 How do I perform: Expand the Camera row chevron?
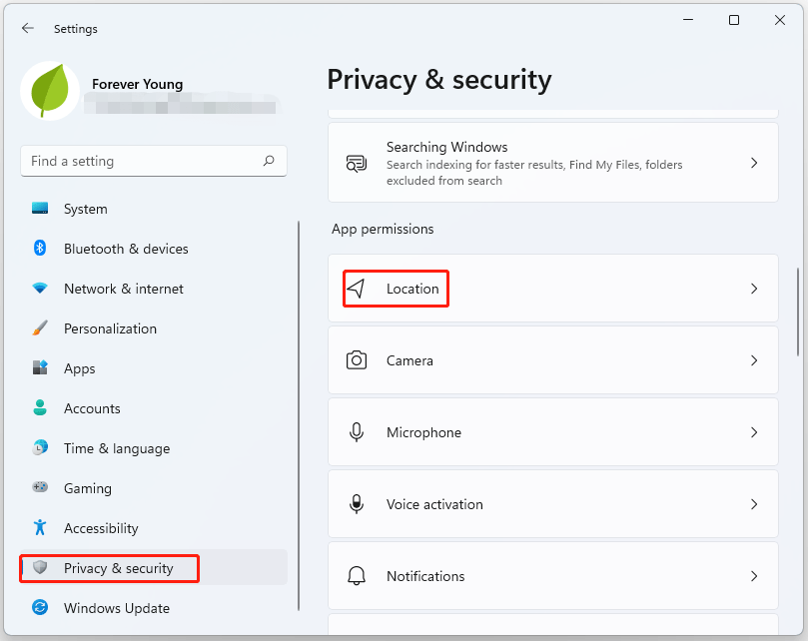point(754,360)
